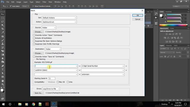Viewport: 190px width, 107px height.
Task: Toggle Show Transform Controls checkbox
Action: pos(33,6)
